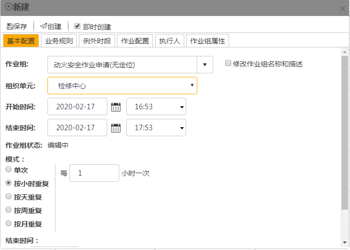Open the start date calendar picker icon
The height and width of the screenshot is (250, 350).
(116, 107)
